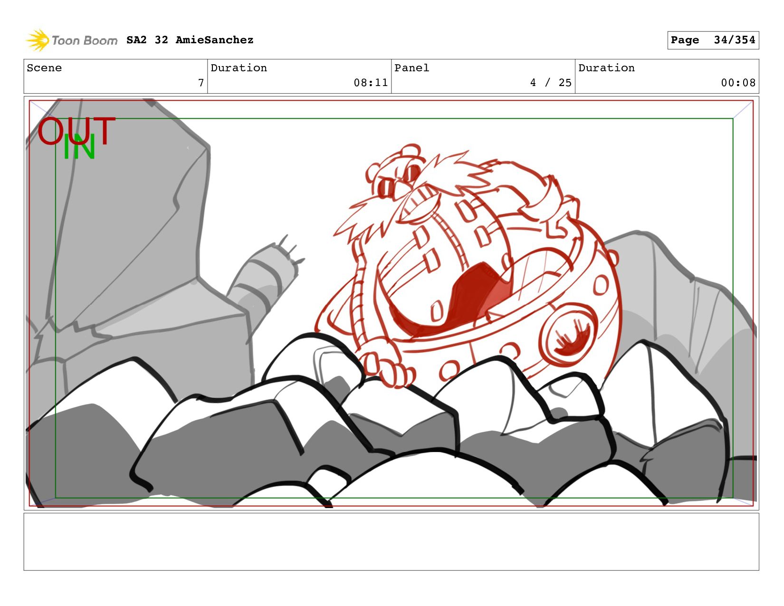Click the empty notes box below the panel
The height and width of the screenshot is (606, 784).
[x=391, y=541]
